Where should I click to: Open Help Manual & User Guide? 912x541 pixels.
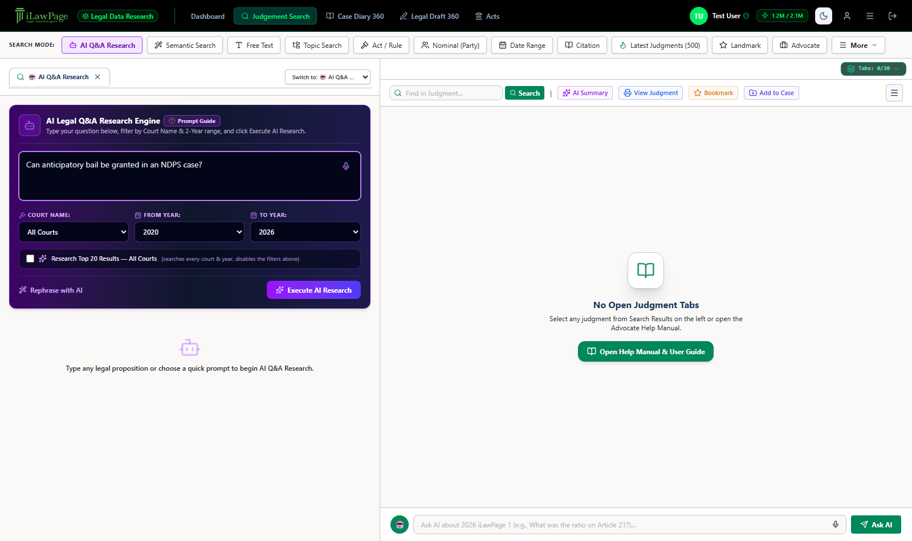click(x=646, y=351)
